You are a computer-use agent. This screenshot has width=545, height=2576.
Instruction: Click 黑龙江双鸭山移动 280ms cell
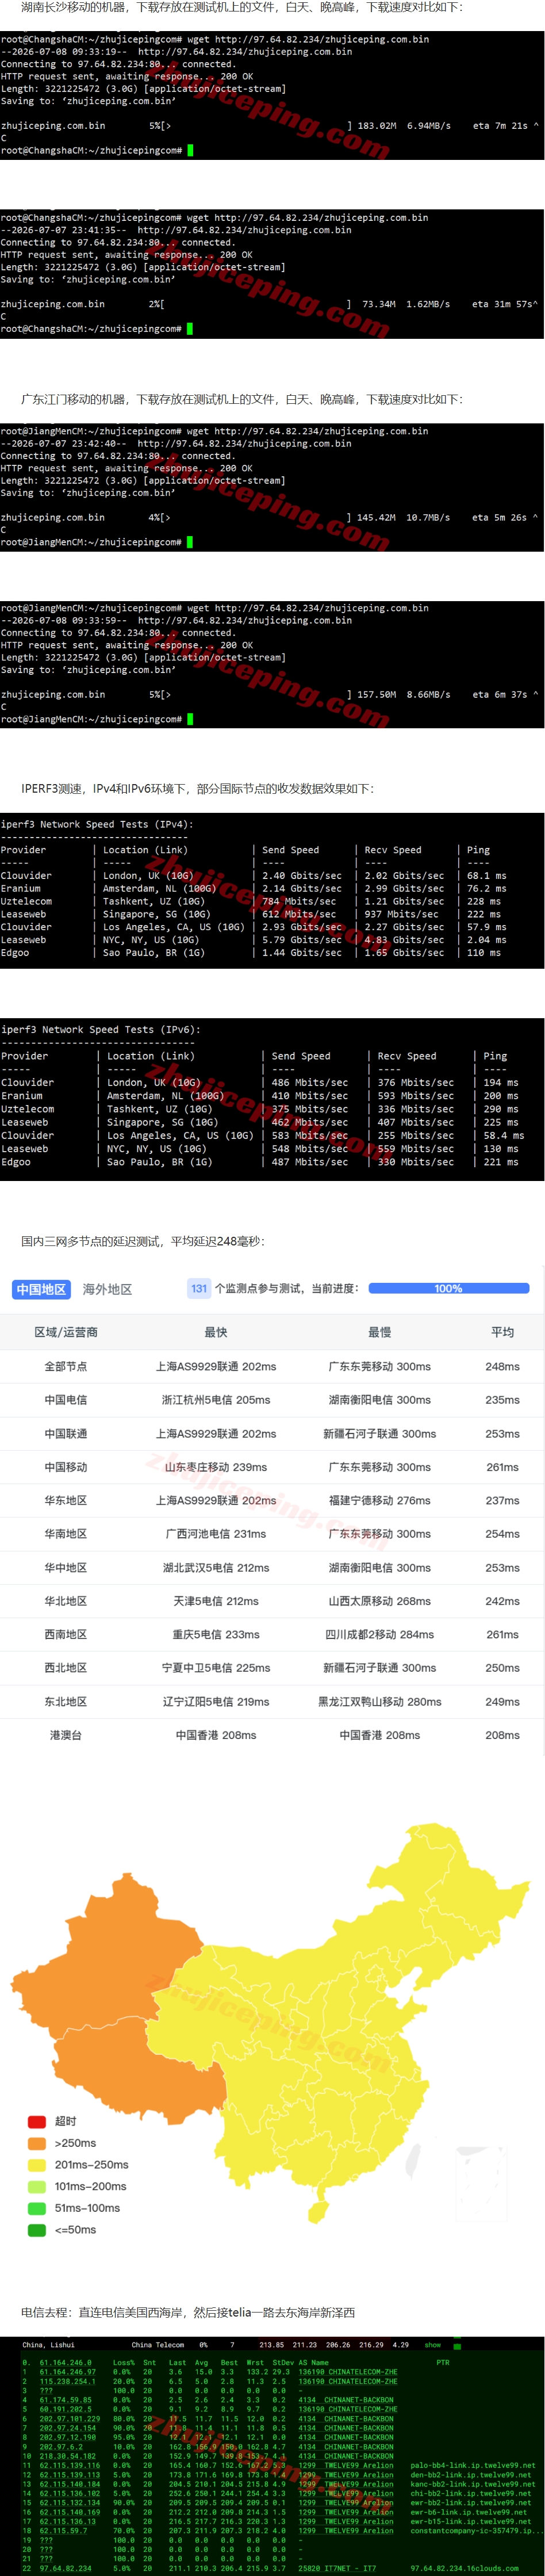coord(380,1701)
